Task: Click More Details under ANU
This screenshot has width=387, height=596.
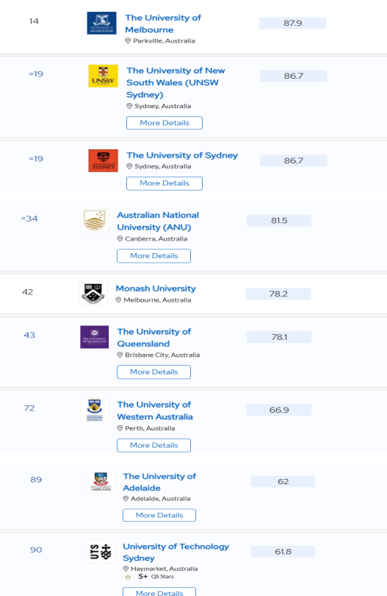Action: [153, 256]
